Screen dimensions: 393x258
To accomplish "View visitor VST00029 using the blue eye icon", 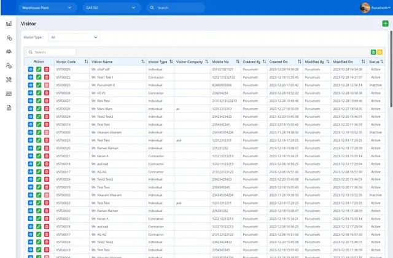I will [30, 69].
